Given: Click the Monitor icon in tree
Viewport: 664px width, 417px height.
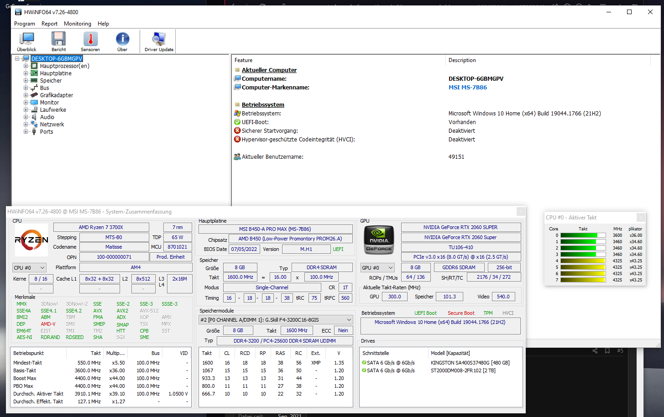Looking at the screenshot, I should pyautogui.click(x=34, y=102).
